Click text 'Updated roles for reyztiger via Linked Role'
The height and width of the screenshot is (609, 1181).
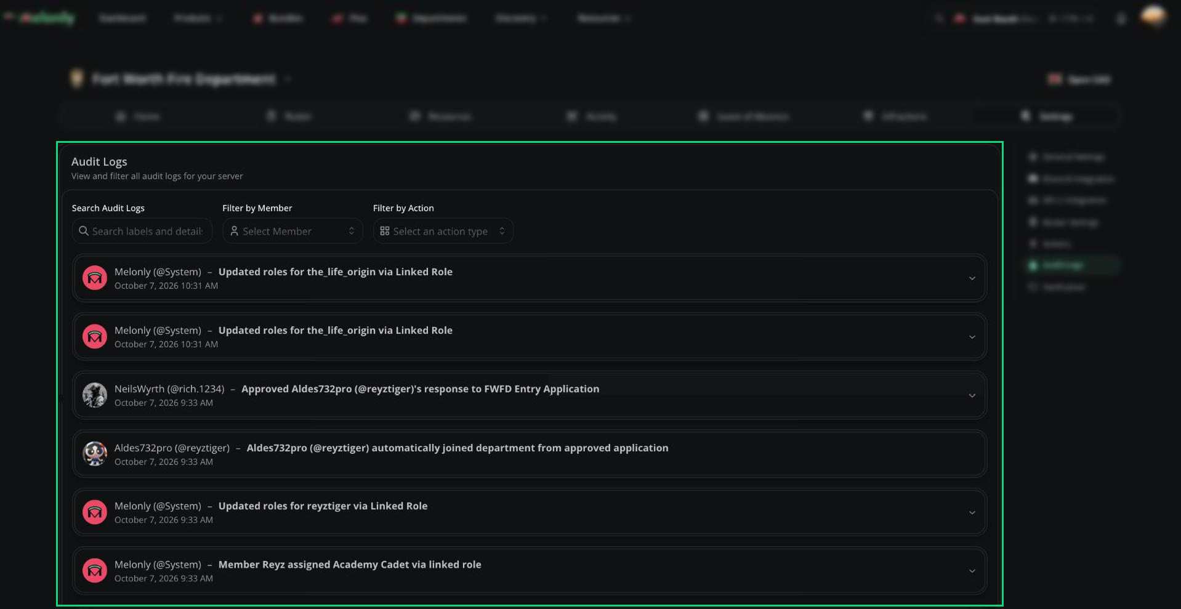(323, 506)
